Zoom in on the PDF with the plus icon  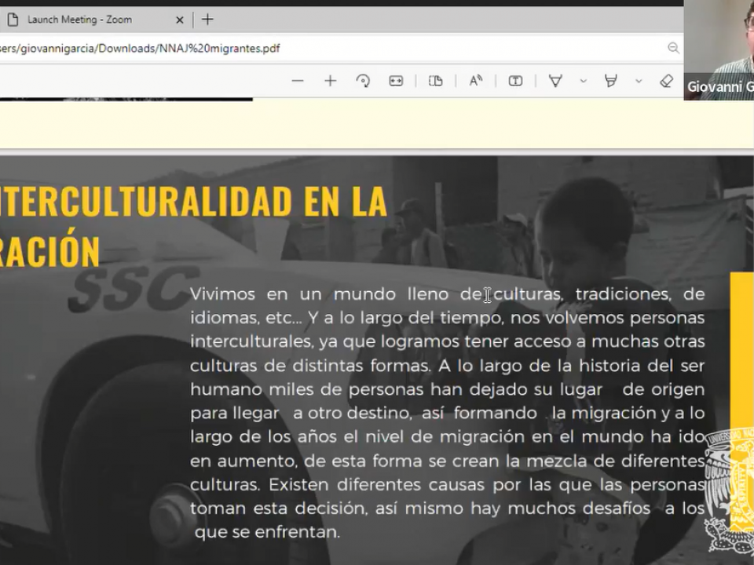click(331, 81)
